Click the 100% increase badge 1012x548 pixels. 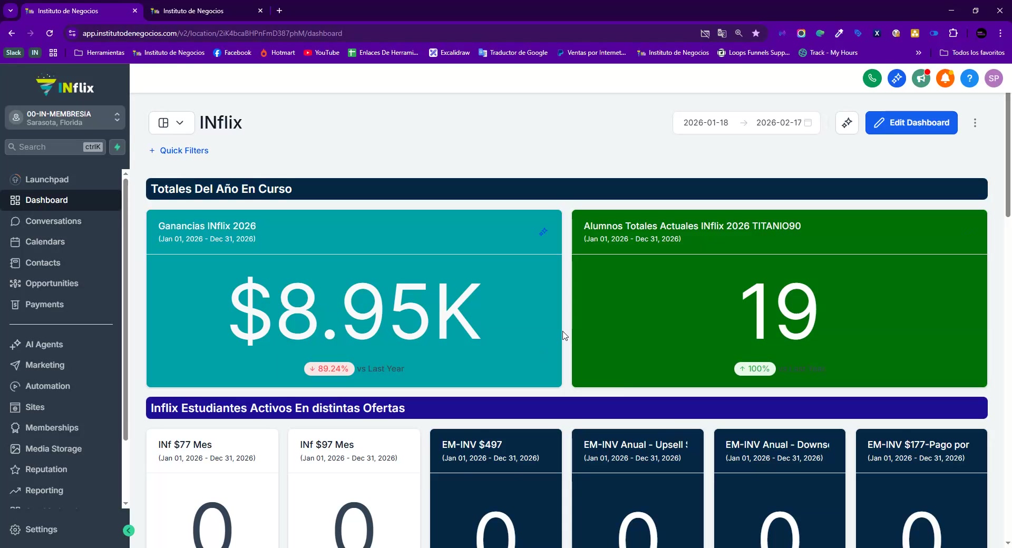755,369
